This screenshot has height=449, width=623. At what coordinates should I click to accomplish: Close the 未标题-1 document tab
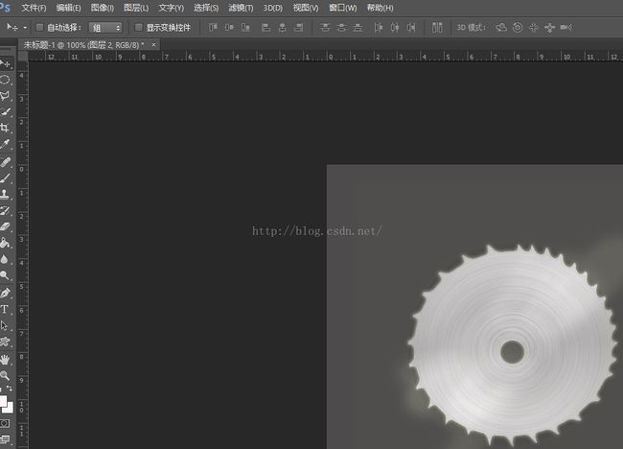[x=154, y=44]
